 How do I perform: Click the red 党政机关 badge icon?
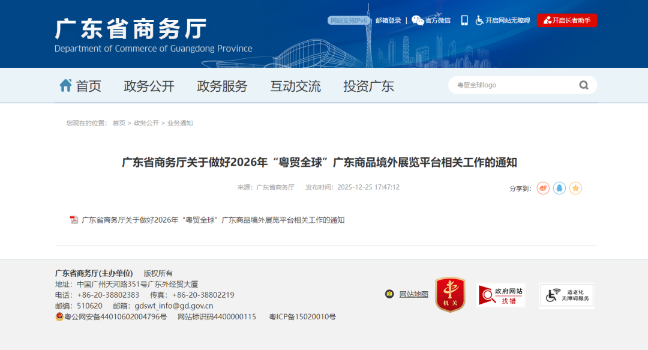(x=450, y=294)
